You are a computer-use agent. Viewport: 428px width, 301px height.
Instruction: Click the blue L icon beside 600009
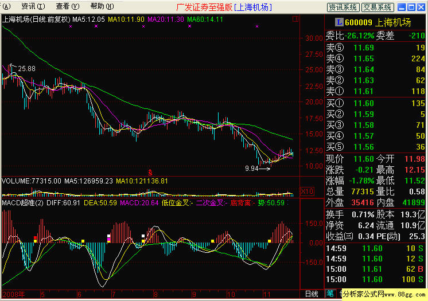338,22
